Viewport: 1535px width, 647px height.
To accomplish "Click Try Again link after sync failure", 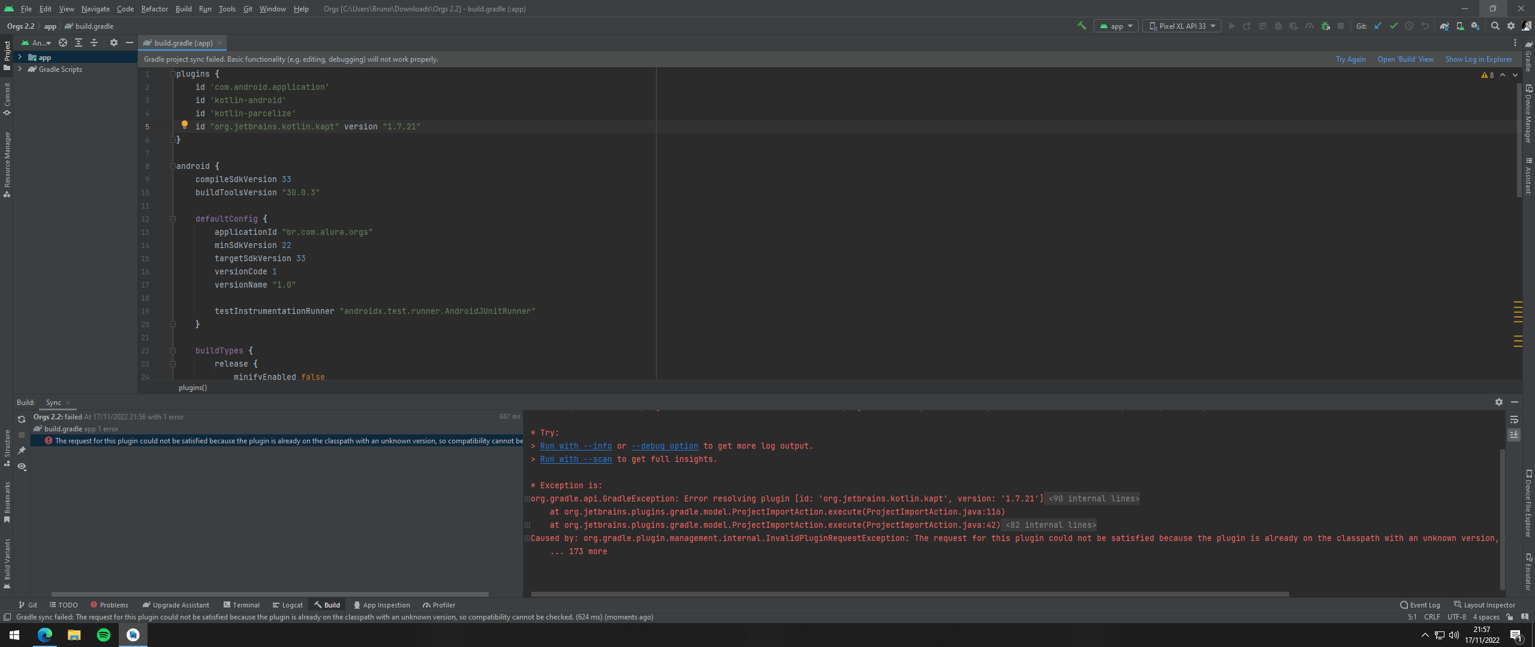I will point(1351,60).
